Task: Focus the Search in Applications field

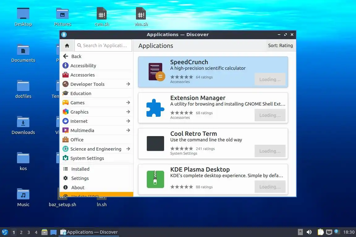Action: (103, 45)
